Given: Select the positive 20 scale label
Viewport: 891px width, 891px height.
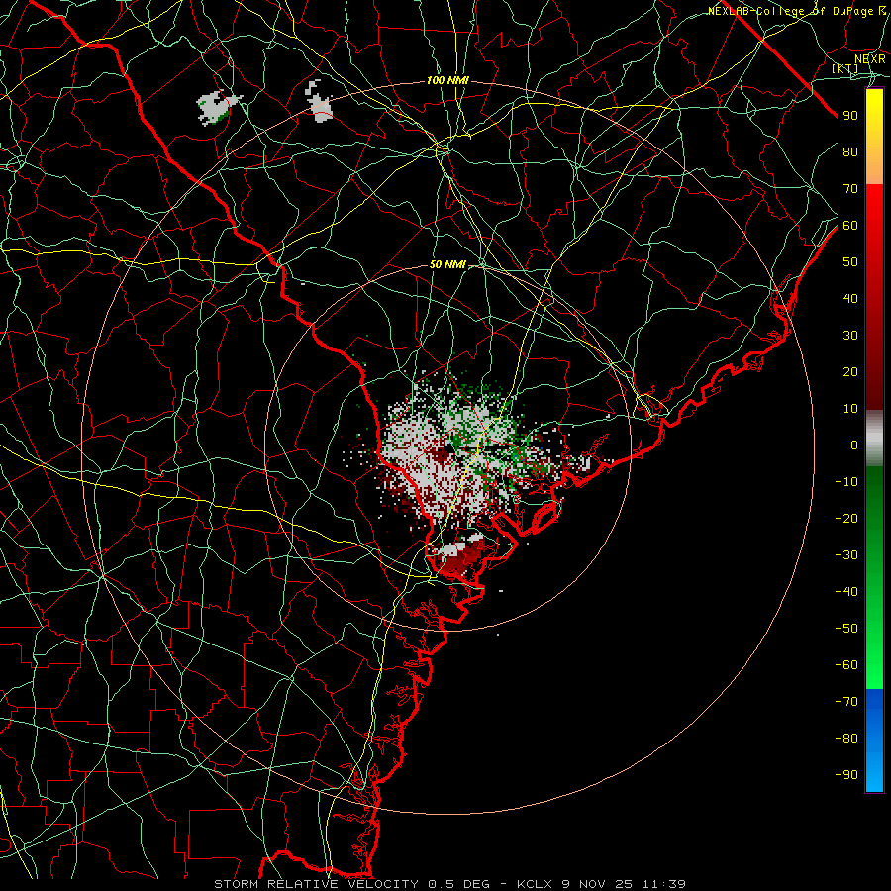Looking at the screenshot, I should (850, 372).
